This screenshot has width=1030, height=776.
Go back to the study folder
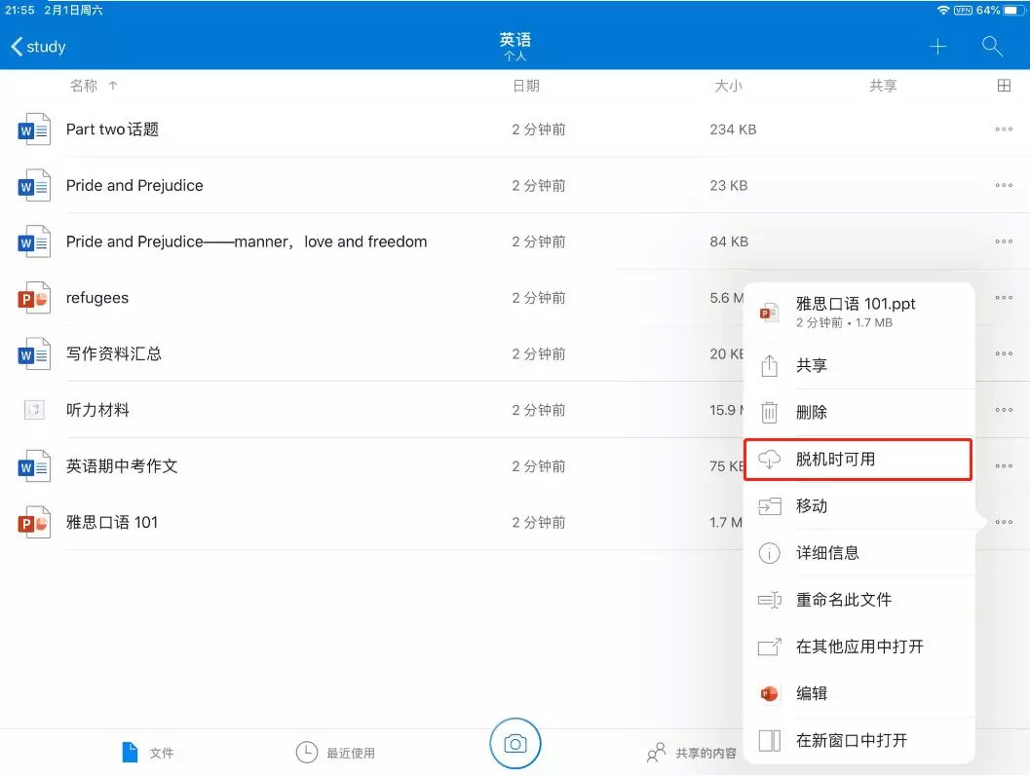click(x=38, y=46)
